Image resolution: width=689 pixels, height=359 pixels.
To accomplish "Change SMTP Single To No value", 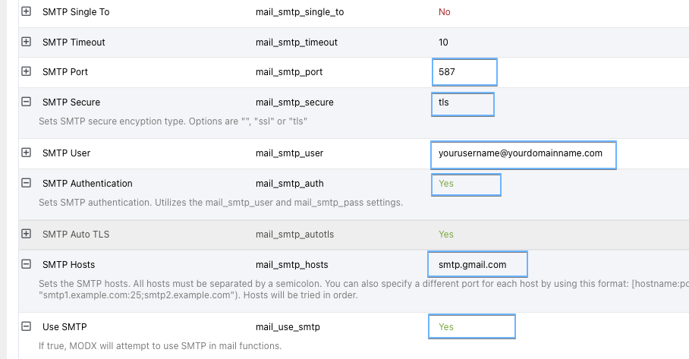I will coord(444,13).
